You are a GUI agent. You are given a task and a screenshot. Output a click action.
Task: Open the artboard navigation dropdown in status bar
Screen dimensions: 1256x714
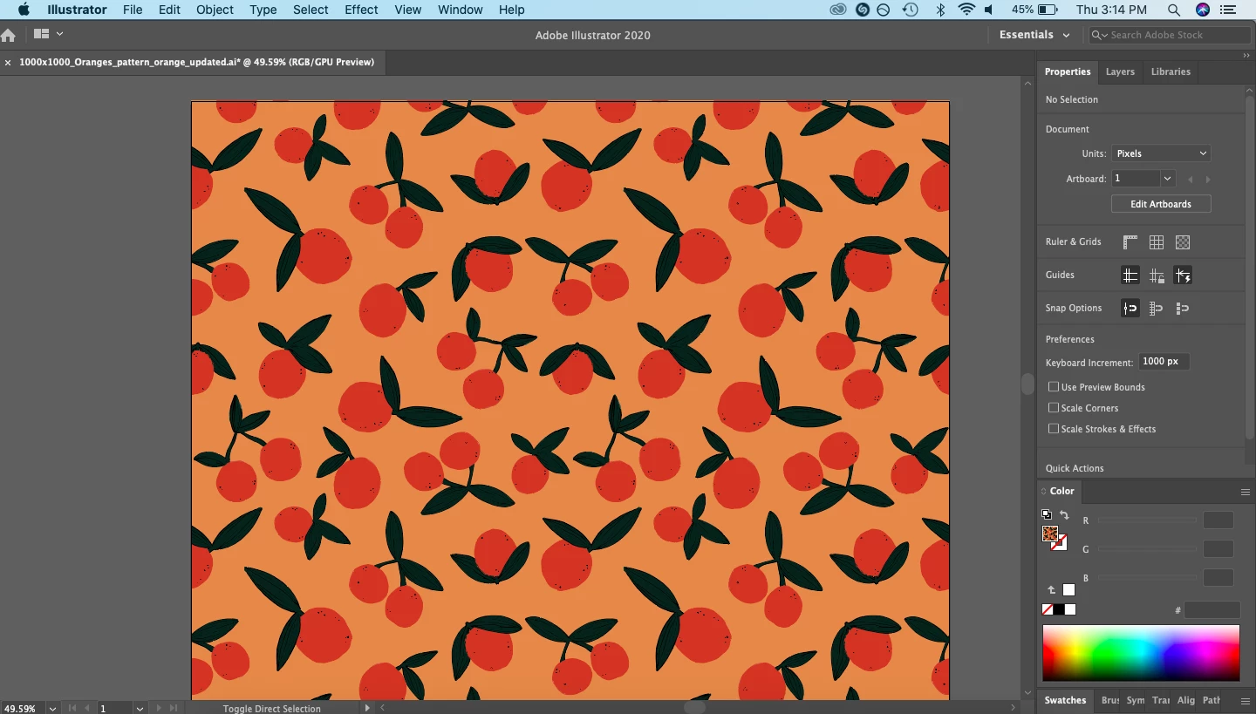coord(140,709)
